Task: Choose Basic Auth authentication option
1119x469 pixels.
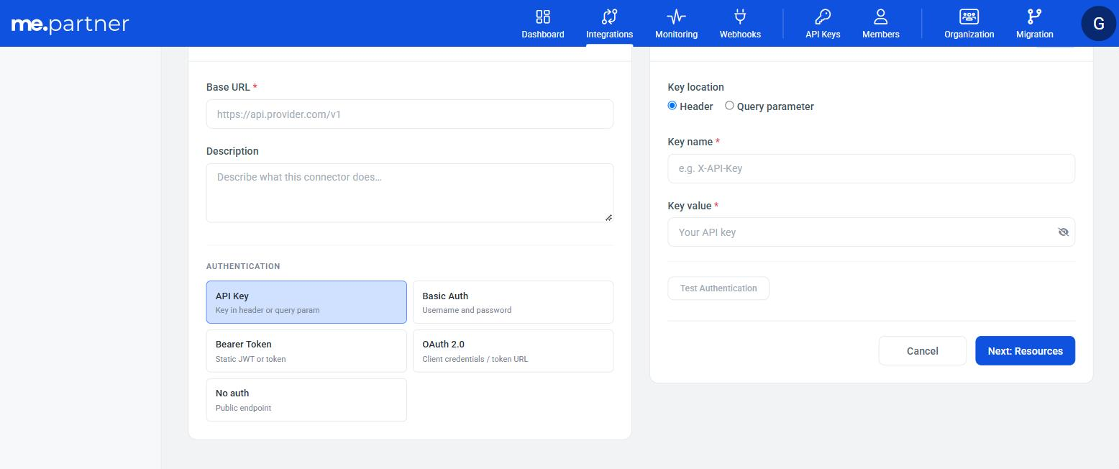Action: click(x=513, y=302)
